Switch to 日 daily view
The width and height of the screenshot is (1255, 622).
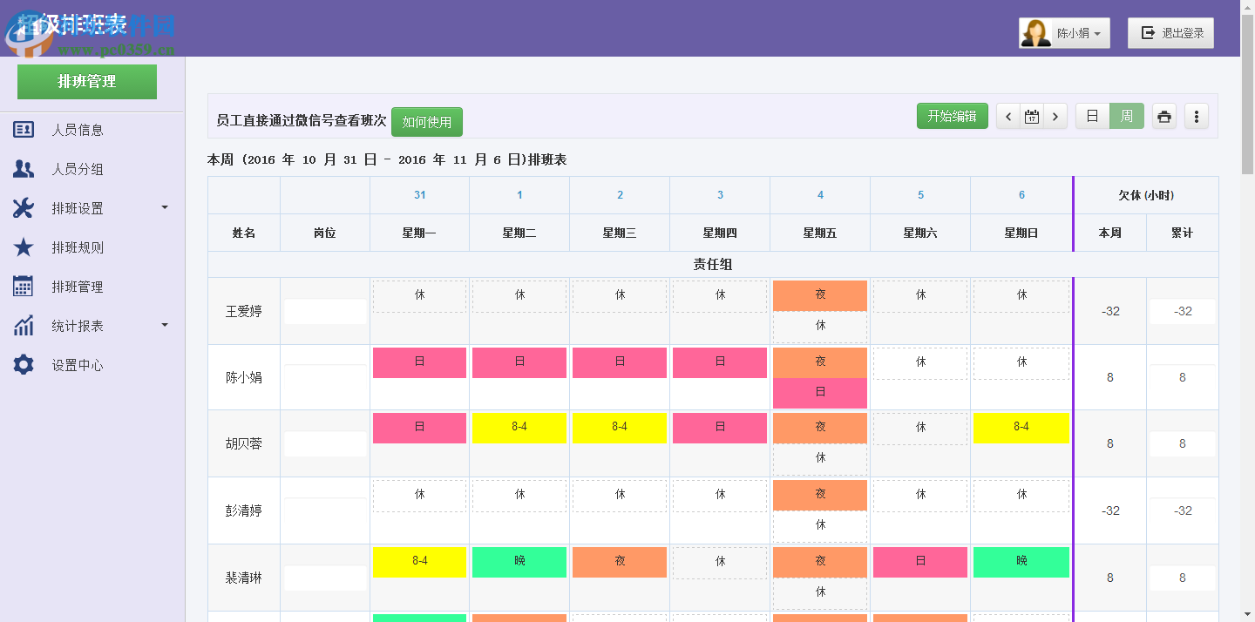1092,115
